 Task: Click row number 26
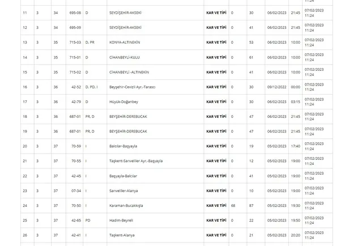point(25,235)
